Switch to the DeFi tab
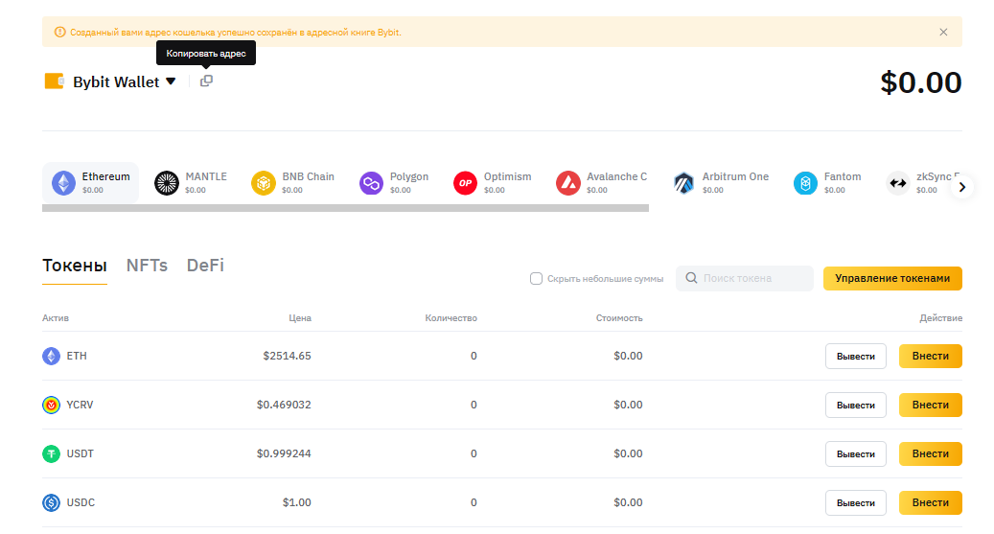The width and height of the screenshot is (994, 534). (x=205, y=266)
